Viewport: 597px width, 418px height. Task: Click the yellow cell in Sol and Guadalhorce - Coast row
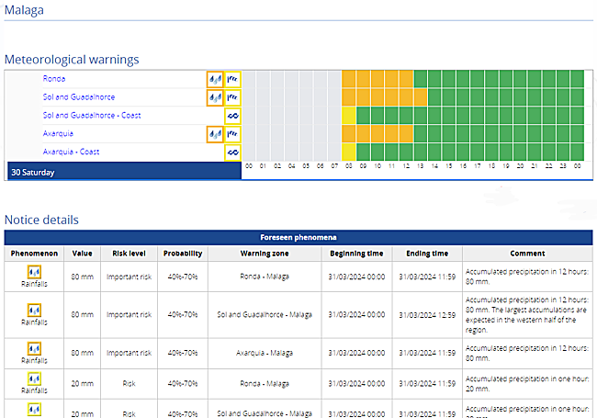click(349, 115)
